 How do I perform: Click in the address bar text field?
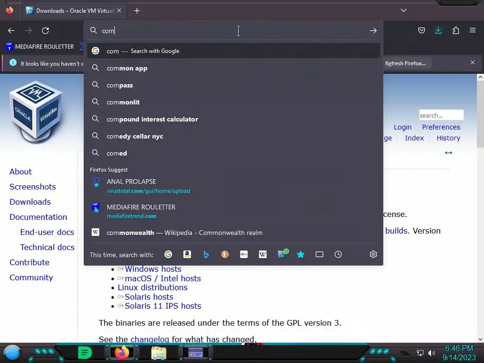[x=234, y=31]
